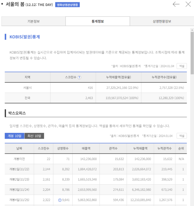Screen dimensions: 194x206
Task: Export the 박스오피스 table via 엑셀 button
Action: click(x=182, y=136)
